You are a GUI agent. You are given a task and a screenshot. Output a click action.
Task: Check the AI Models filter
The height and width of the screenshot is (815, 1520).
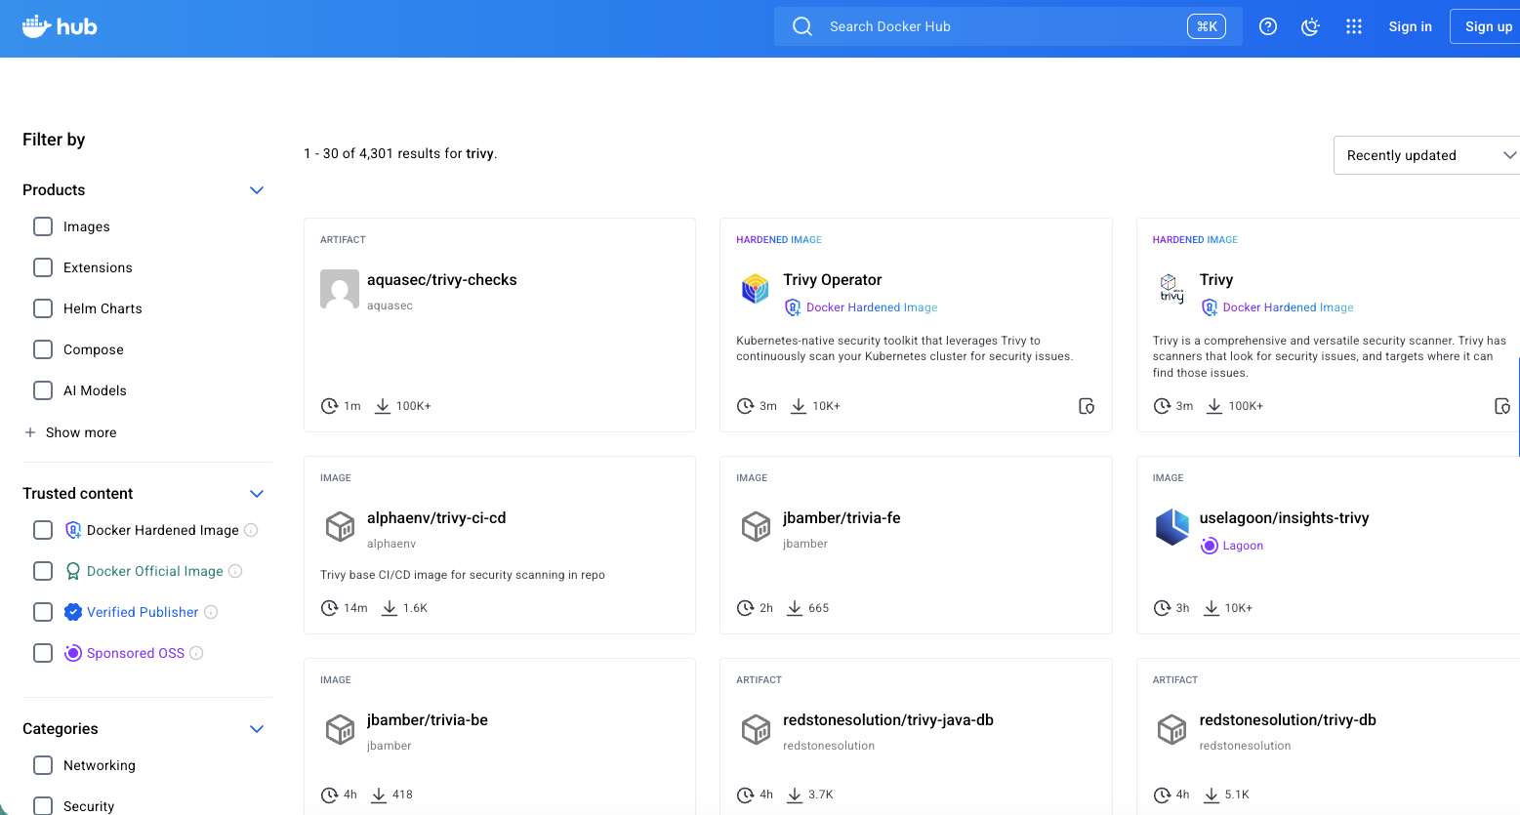(x=43, y=390)
